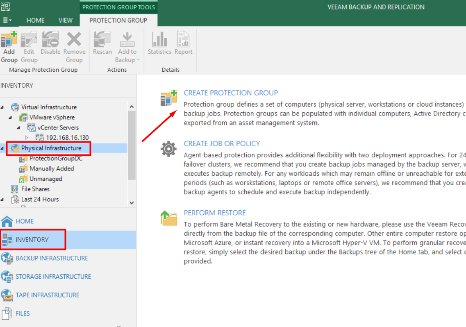Click the Create Job or Policy gear icon
This screenshot has width=466, height=327.
coord(168,149)
